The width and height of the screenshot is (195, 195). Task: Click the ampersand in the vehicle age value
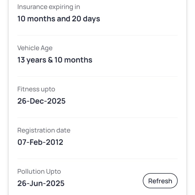[50, 60]
